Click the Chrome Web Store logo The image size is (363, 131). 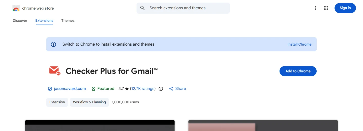pos(16,8)
